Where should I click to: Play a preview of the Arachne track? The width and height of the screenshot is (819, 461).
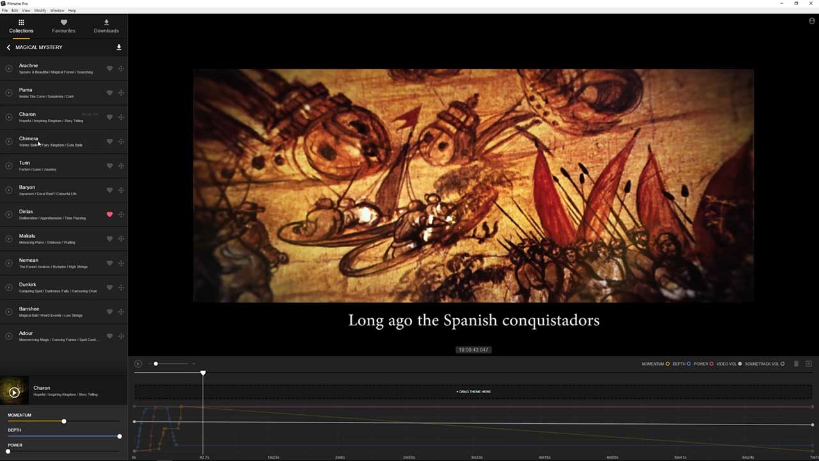[x=9, y=68]
